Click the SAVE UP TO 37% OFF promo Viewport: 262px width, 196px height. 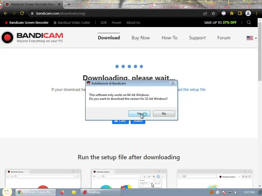[220, 23]
